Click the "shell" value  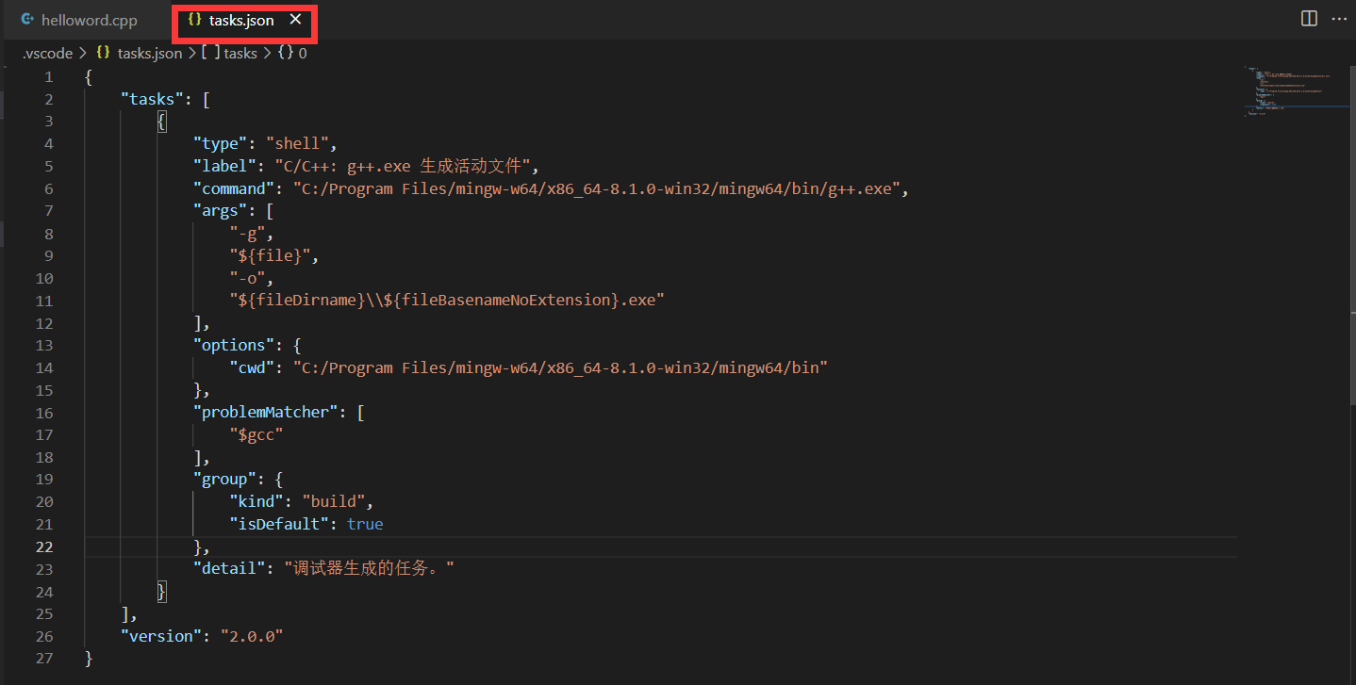(x=297, y=143)
